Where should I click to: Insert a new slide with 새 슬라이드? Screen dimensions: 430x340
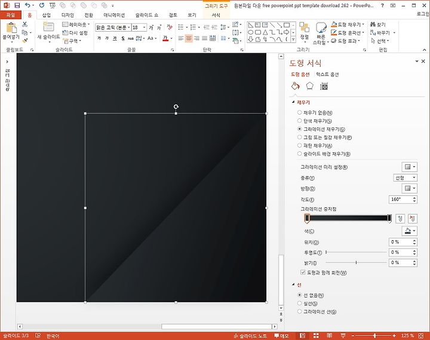(x=48, y=32)
